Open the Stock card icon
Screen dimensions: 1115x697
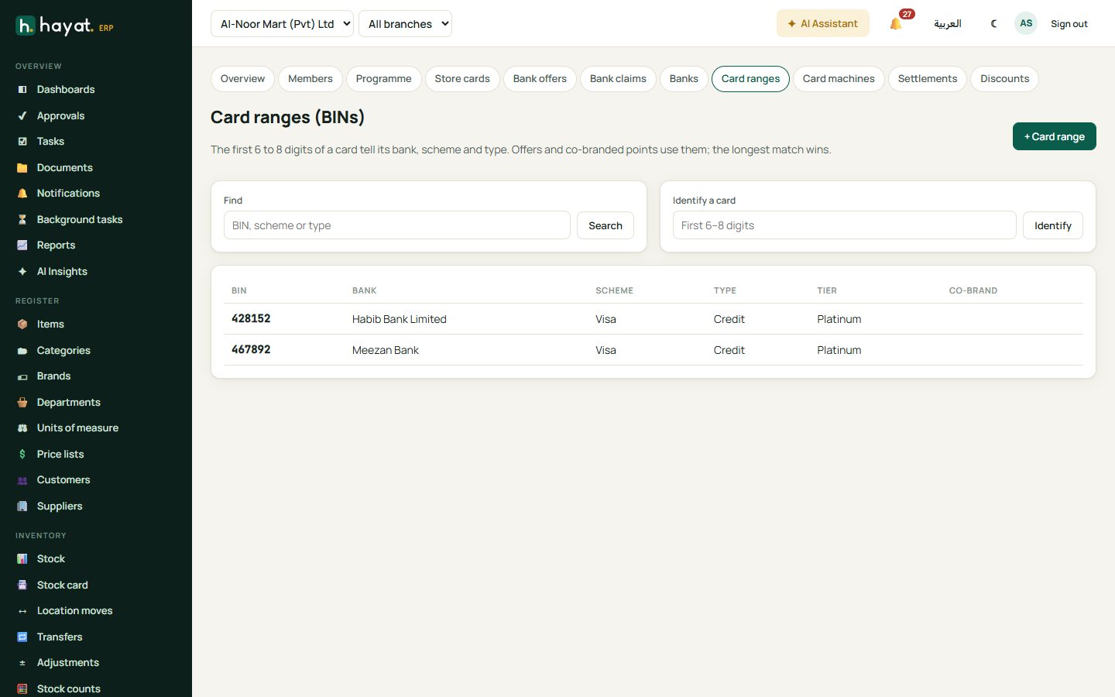click(x=22, y=585)
